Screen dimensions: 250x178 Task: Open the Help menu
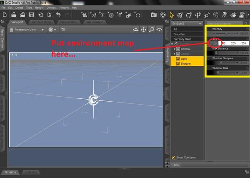(x=75, y=8)
